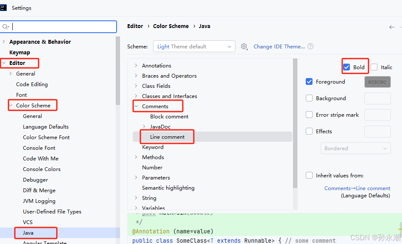Expand Classes and Interfaces chevron
The height and width of the screenshot is (244, 402).
[136, 96]
